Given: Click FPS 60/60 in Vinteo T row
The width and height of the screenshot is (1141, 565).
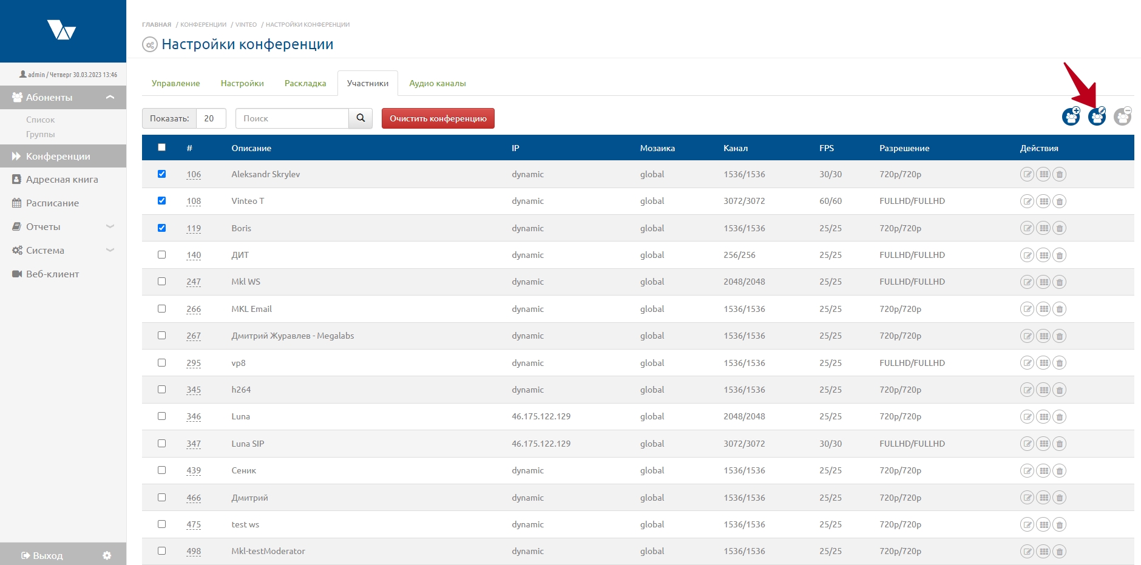Looking at the screenshot, I should click(x=830, y=201).
